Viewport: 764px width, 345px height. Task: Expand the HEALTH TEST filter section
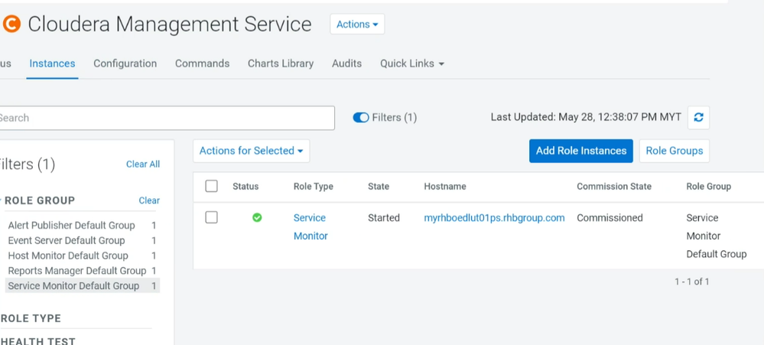tap(37, 341)
